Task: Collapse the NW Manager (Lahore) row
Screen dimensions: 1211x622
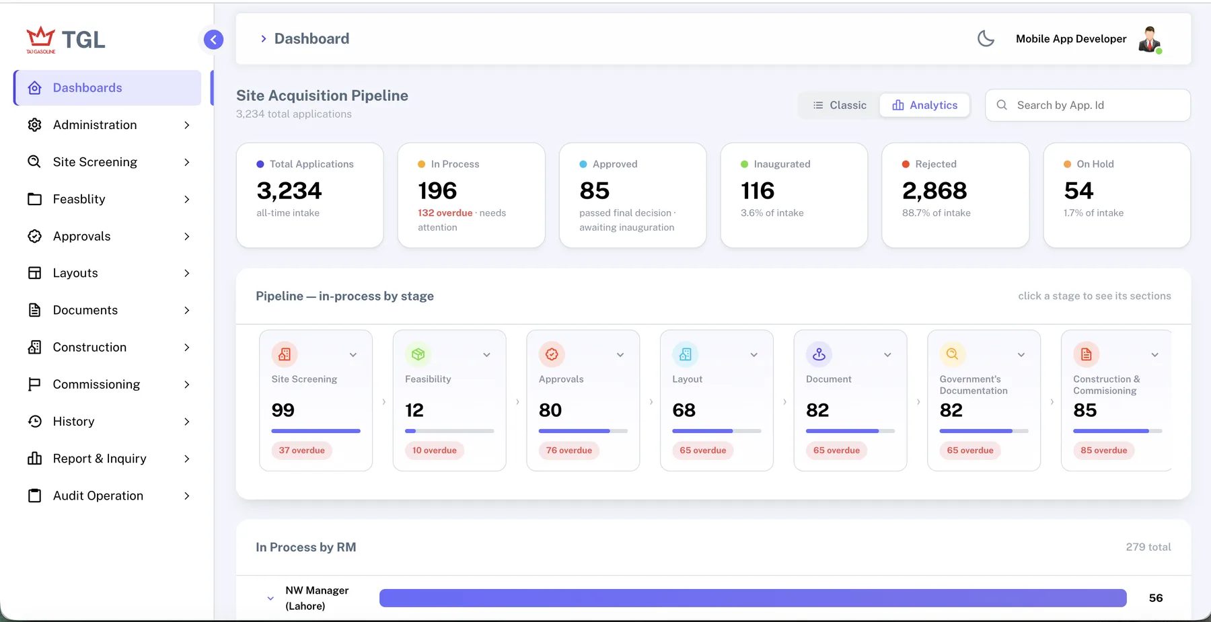Action: tap(270, 598)
